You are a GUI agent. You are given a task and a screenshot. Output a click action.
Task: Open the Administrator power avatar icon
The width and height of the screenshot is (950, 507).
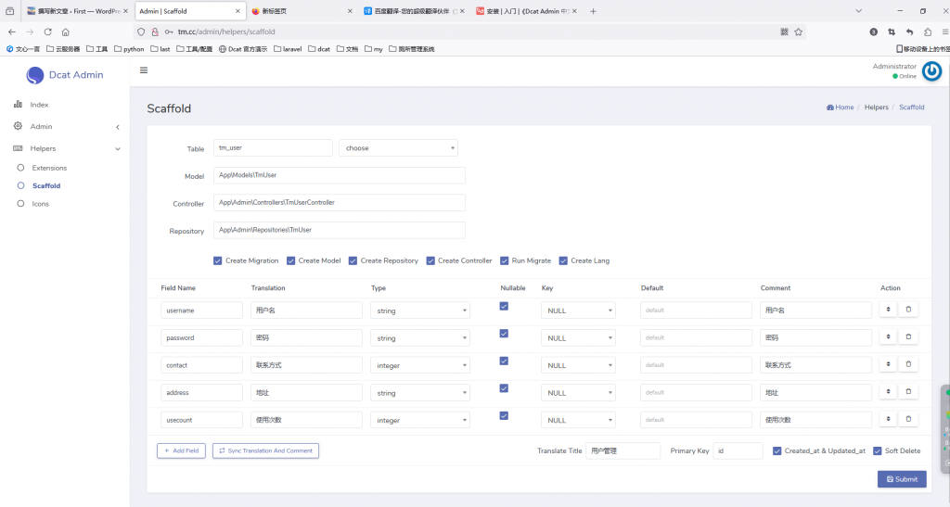pos(931,71)
